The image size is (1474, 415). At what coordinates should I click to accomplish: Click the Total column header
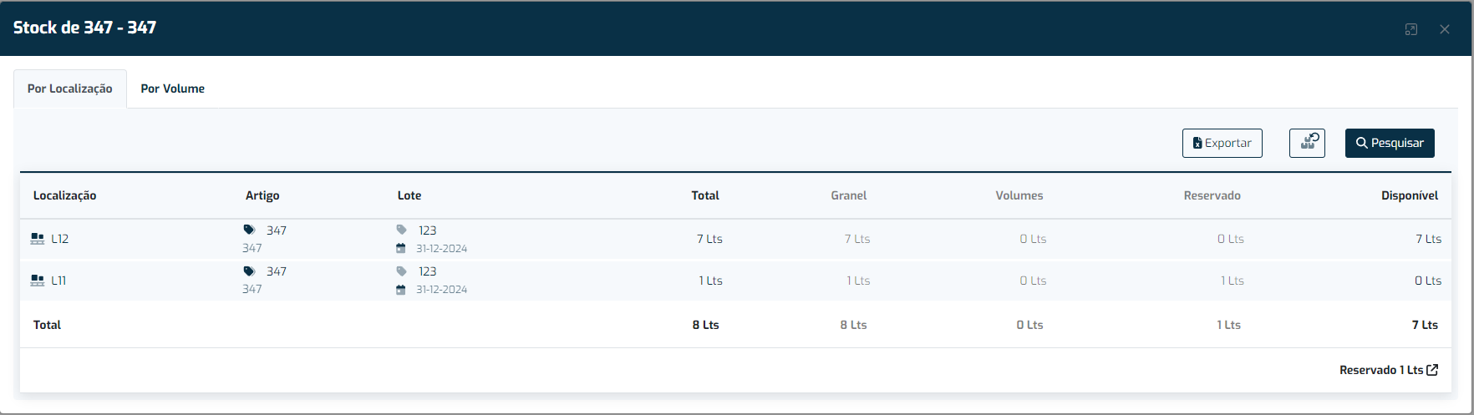coord(705,195)
